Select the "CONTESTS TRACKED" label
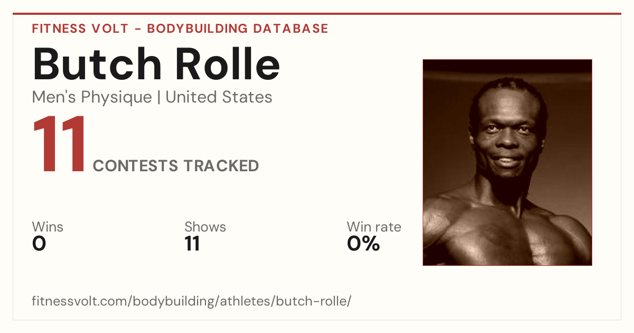Image resolution: width=634 pixels, height=333 pixels. 176,166
